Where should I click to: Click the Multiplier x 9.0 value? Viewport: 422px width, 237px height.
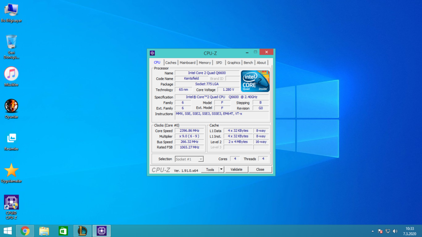[x=189, y=136]
